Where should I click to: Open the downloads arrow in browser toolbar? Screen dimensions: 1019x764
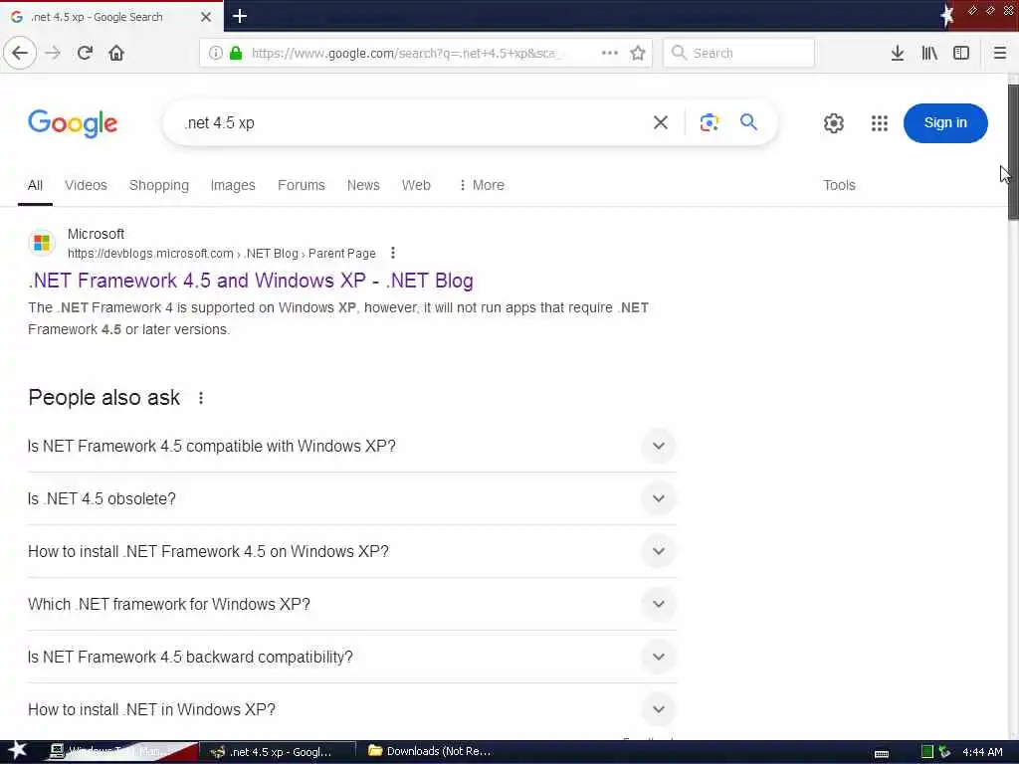(x=898, y=53)
